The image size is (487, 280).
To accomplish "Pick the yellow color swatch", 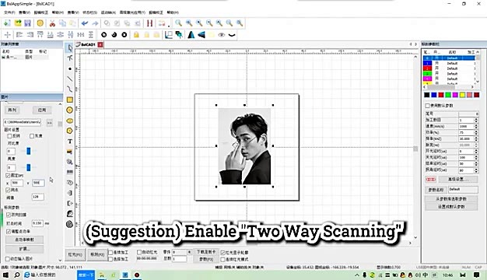I will point(462,95).
